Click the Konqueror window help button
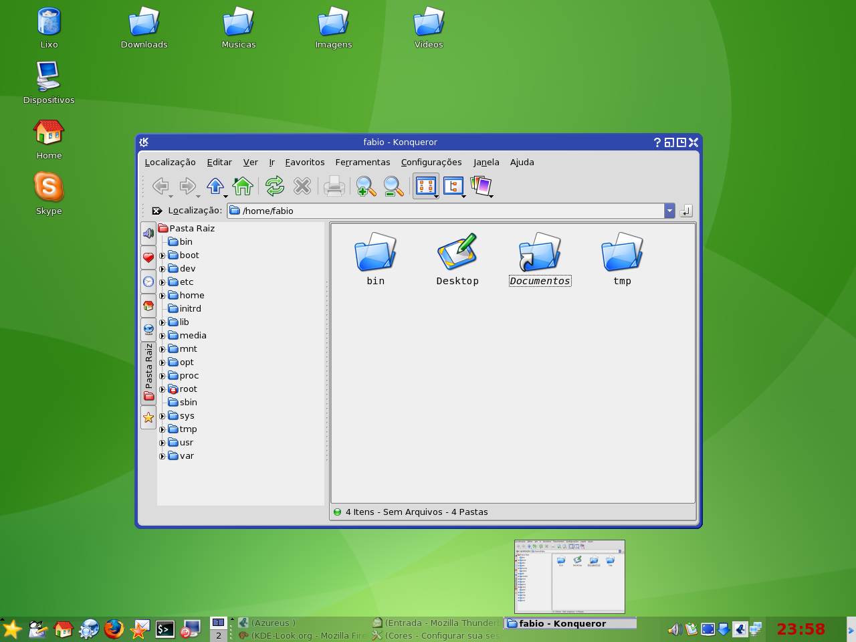The height and width of the screenshot is (642, 856). [x=657, y=142]
